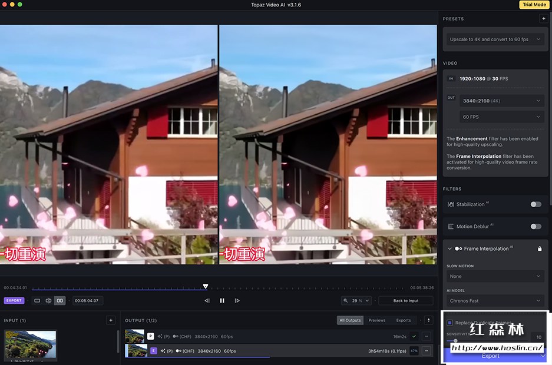Click the Back to Input button
The image size is (552, 365).
click(406, 301)
